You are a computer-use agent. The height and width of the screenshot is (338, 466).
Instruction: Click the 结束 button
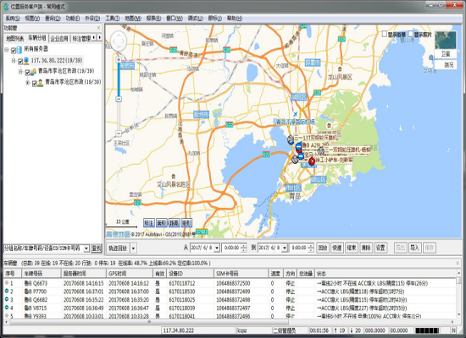tap(352, 248)
